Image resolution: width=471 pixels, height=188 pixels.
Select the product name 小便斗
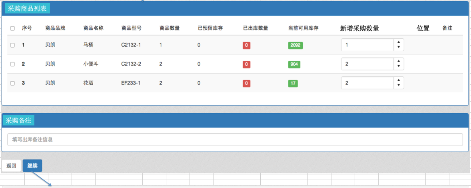91,64
